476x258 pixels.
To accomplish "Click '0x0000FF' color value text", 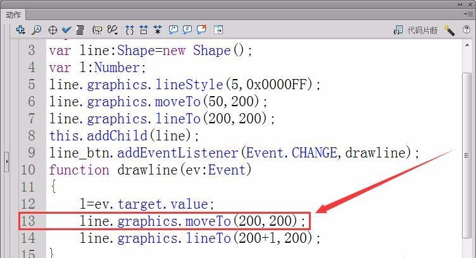I will [277, 84].
